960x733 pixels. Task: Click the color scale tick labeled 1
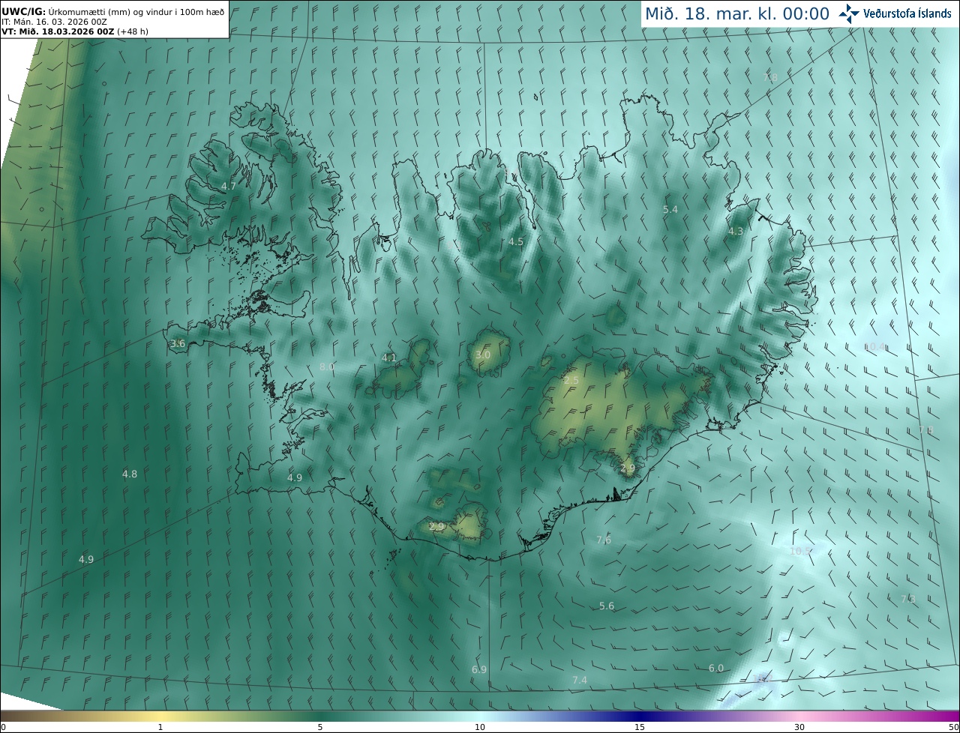pos(160,727)
